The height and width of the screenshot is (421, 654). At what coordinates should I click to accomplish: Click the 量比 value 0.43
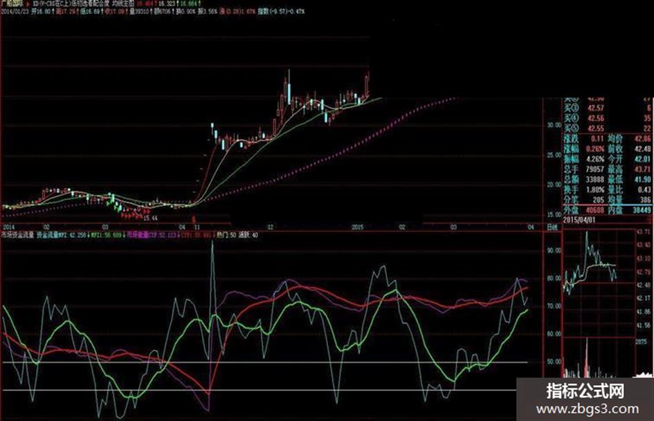pyautogui.click(x=645, y=189)
